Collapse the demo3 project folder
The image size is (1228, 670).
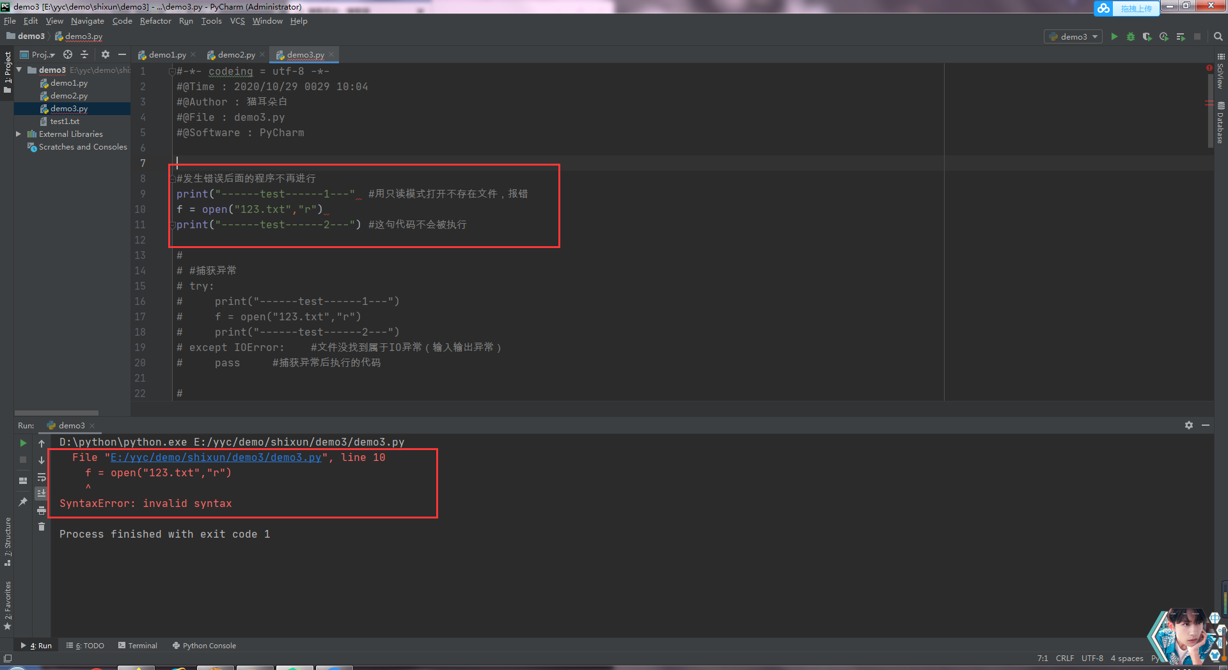click(19, 70)
